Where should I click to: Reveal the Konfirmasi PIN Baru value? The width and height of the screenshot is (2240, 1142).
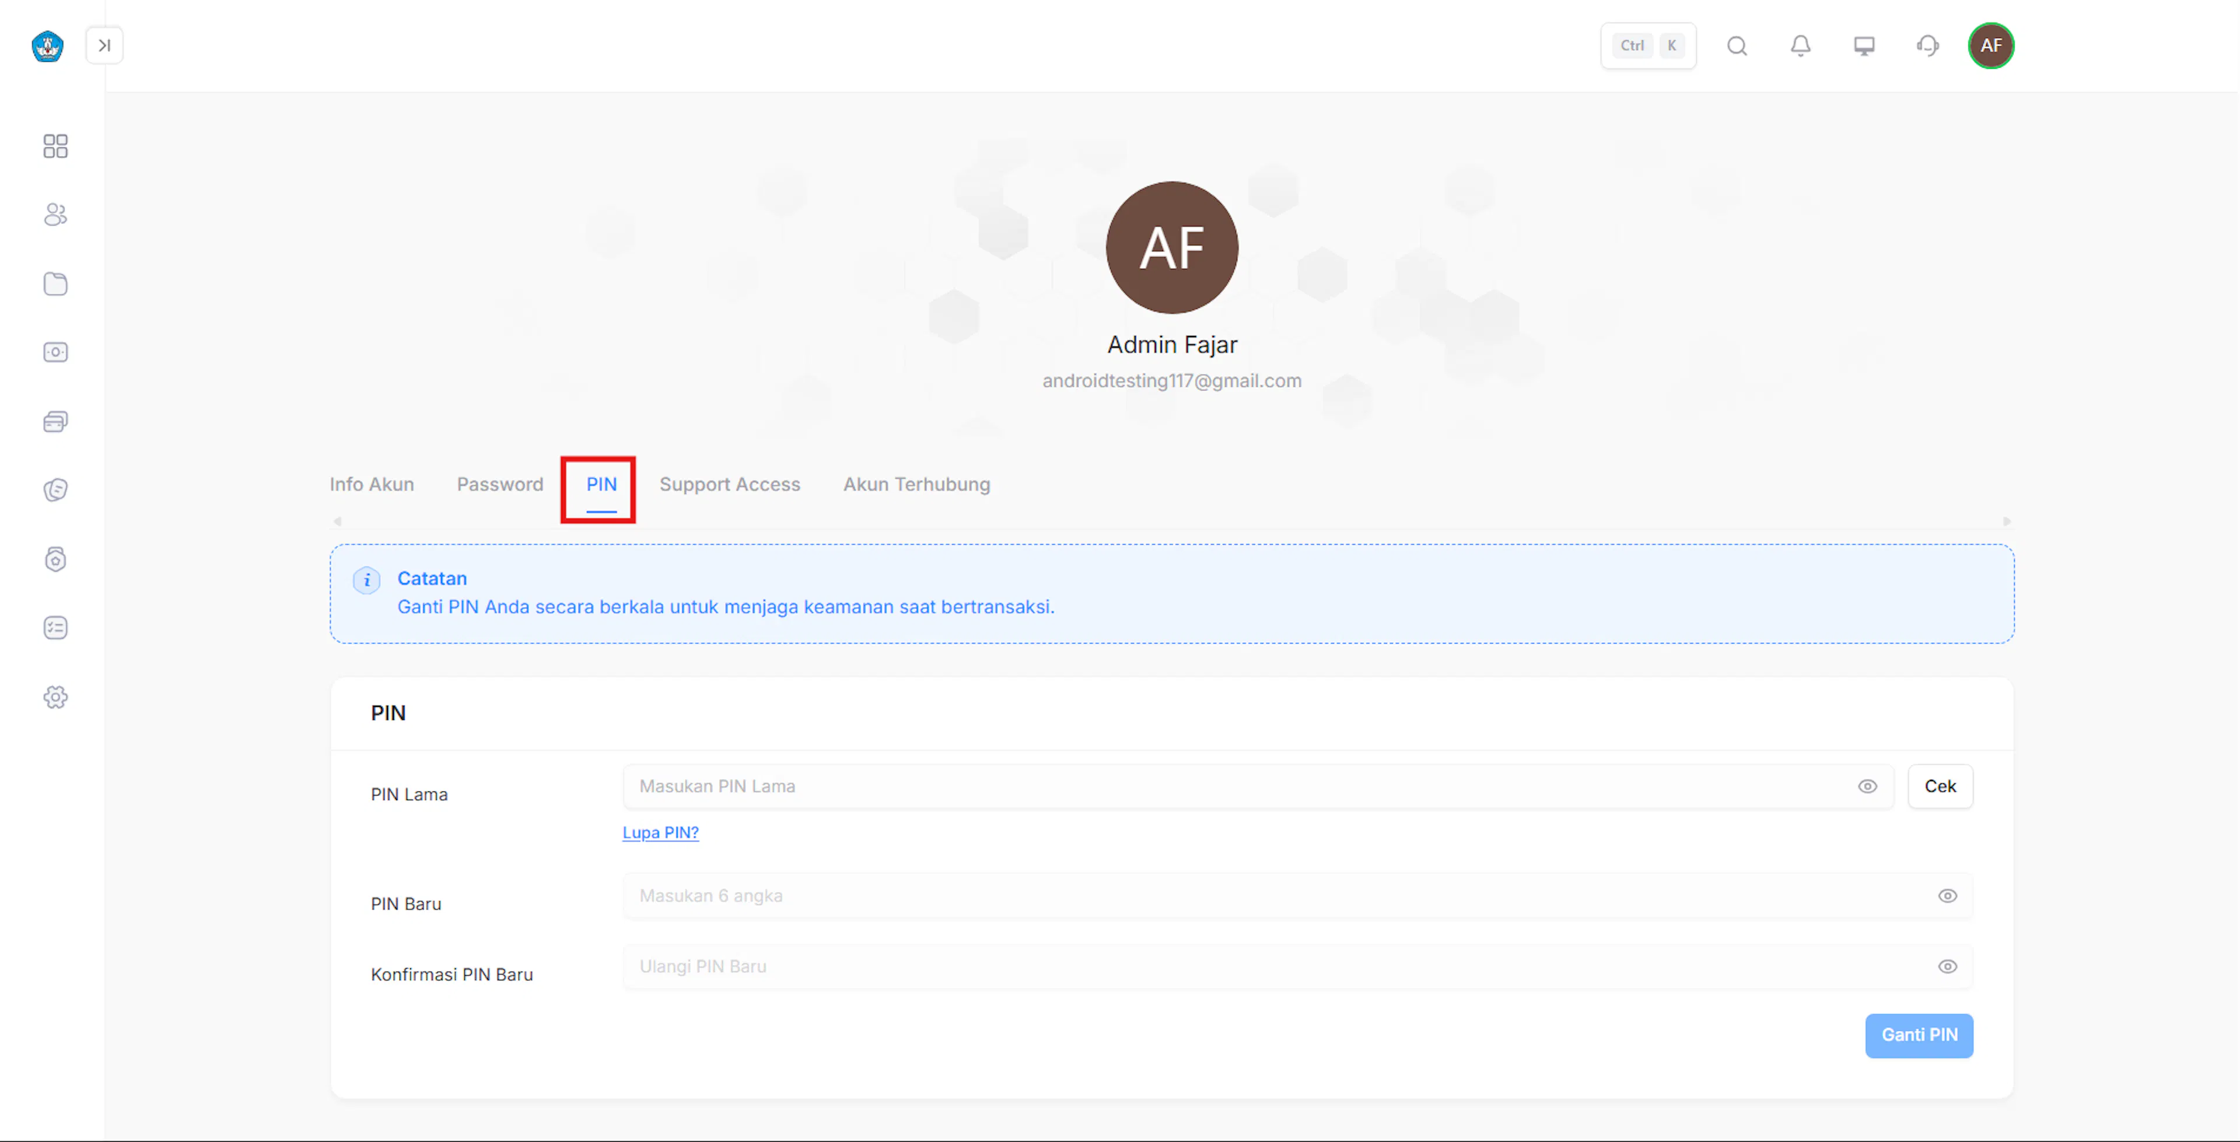point(1947,966)
